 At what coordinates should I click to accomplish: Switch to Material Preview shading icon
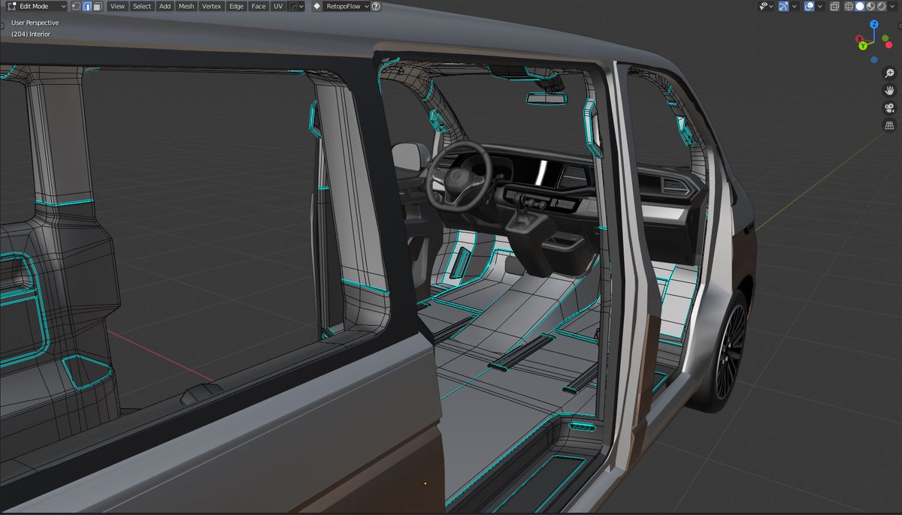point(870,6)
